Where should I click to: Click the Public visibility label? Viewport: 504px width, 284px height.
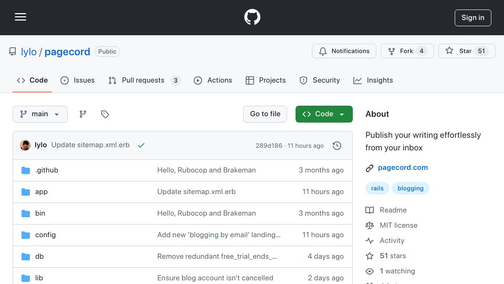click(107, 52)
